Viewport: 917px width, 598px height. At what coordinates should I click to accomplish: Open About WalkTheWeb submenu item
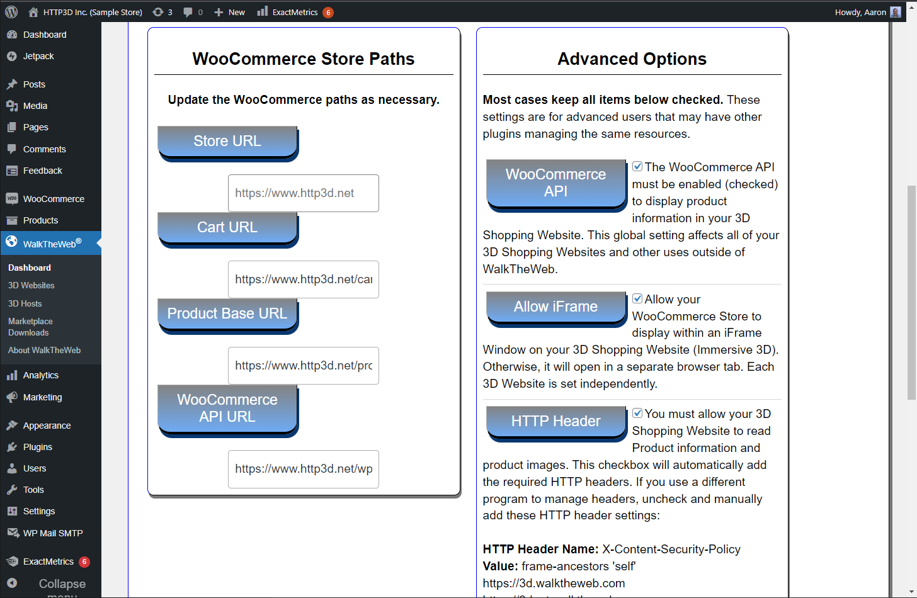coord(44,350)
